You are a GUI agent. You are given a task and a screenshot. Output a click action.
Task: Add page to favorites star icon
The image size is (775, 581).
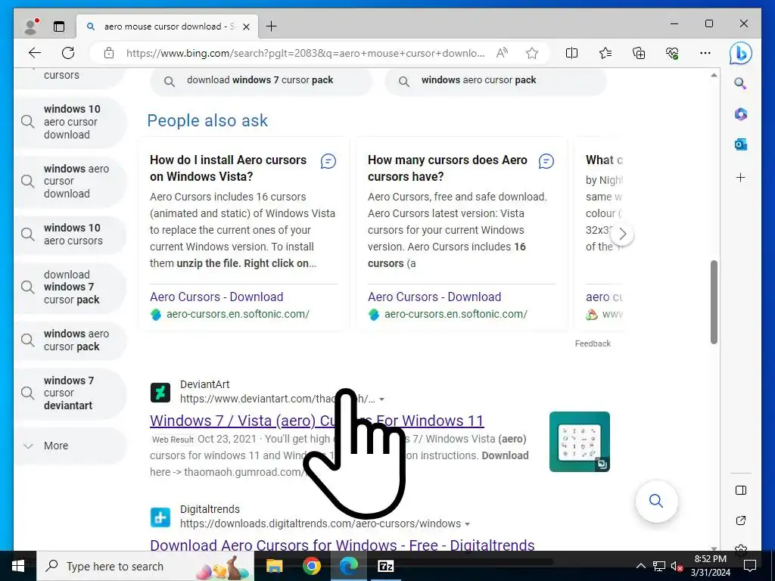[x=532, y=53]
